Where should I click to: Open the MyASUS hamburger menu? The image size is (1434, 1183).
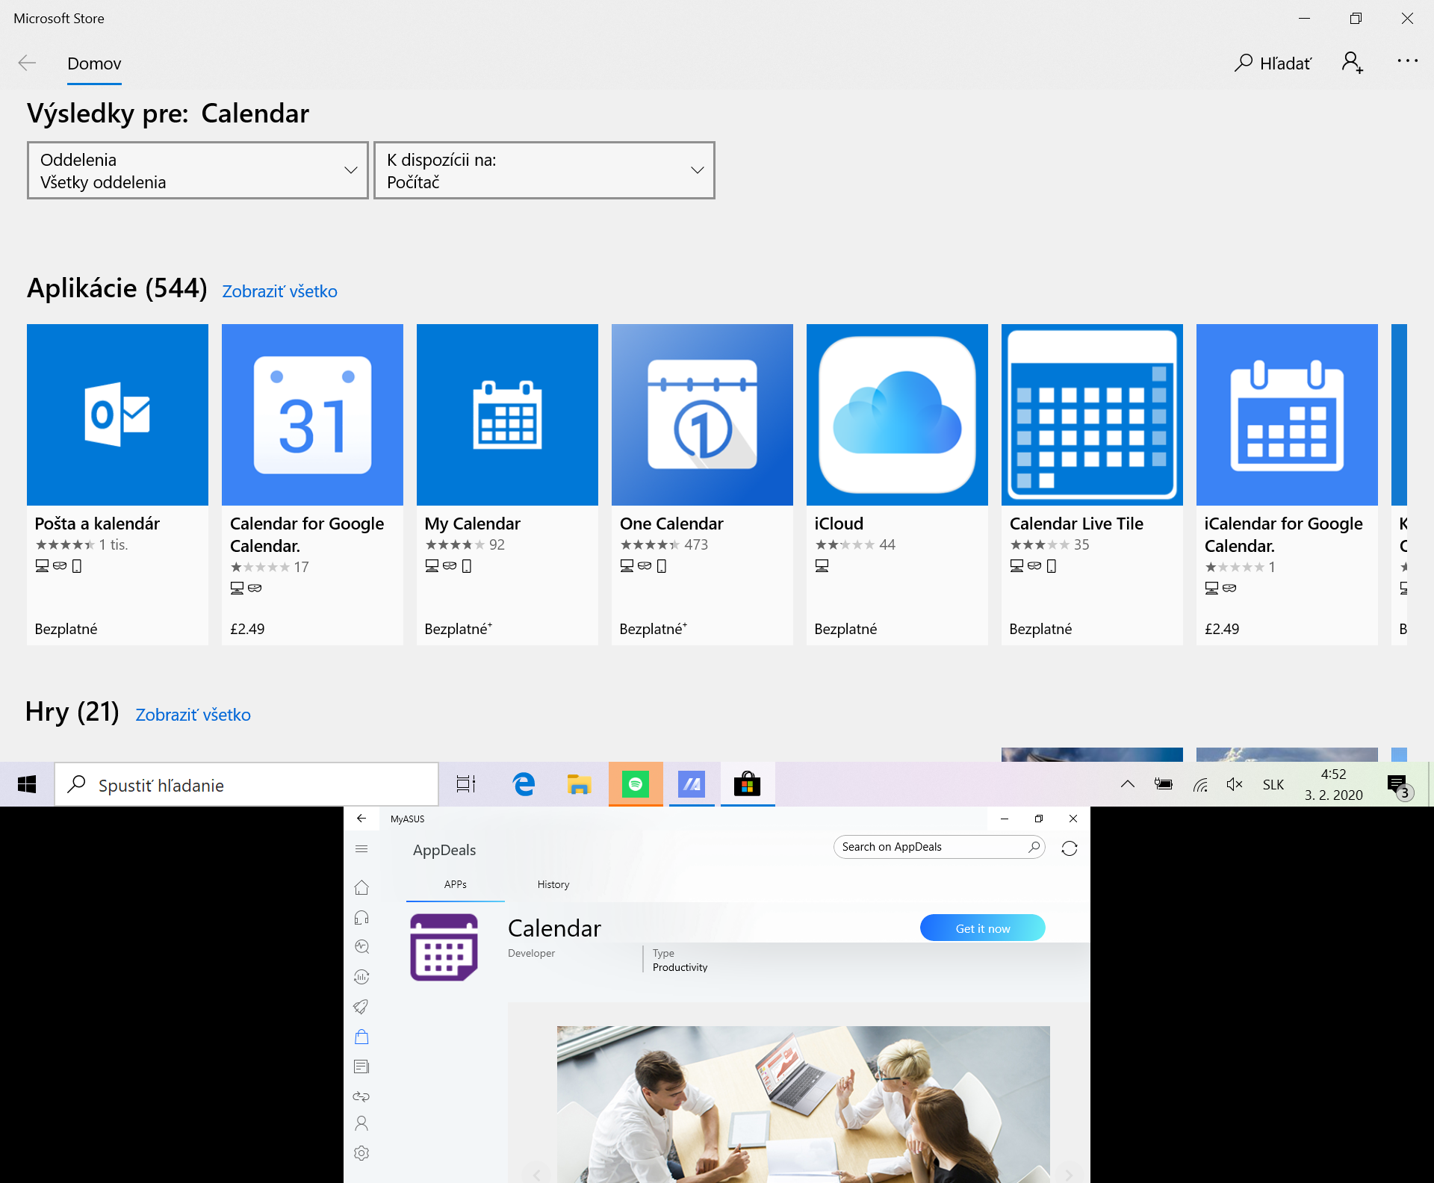(361, 848)
